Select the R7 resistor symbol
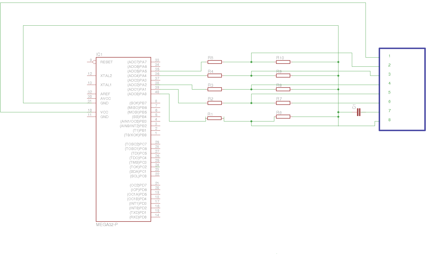 [x=283, y=103]
